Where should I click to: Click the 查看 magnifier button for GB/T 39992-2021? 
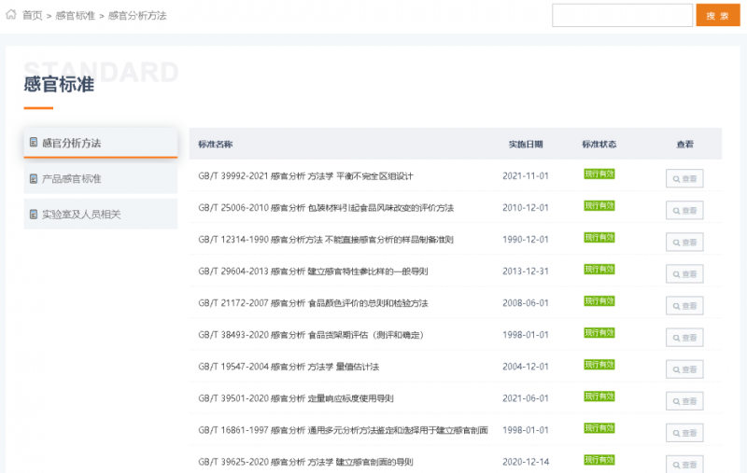(x=684, y=178)
